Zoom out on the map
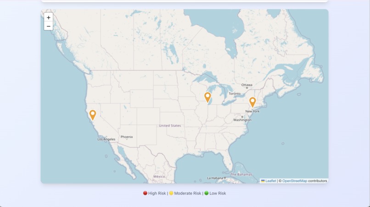Screen dimensions: 370x207 click(48, 26)
